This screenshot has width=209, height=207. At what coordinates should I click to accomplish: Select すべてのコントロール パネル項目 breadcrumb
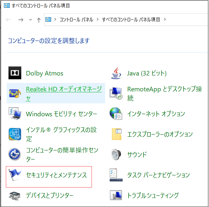131,20
